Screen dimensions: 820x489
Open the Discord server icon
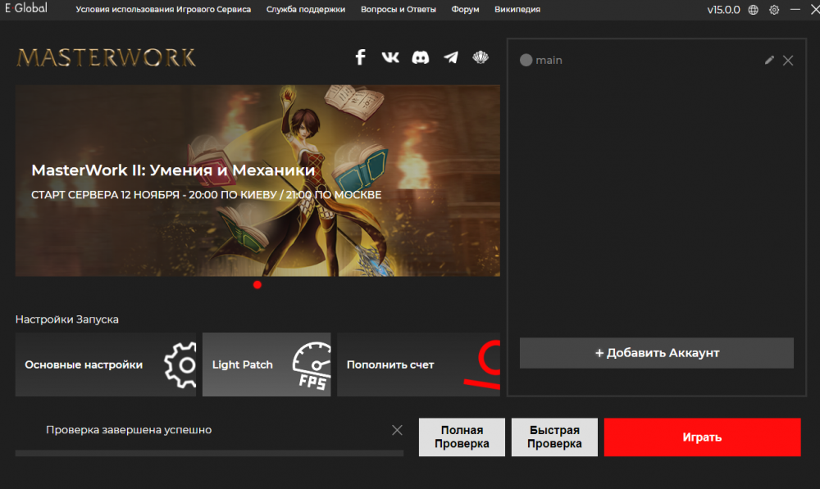tap(420, 57)
